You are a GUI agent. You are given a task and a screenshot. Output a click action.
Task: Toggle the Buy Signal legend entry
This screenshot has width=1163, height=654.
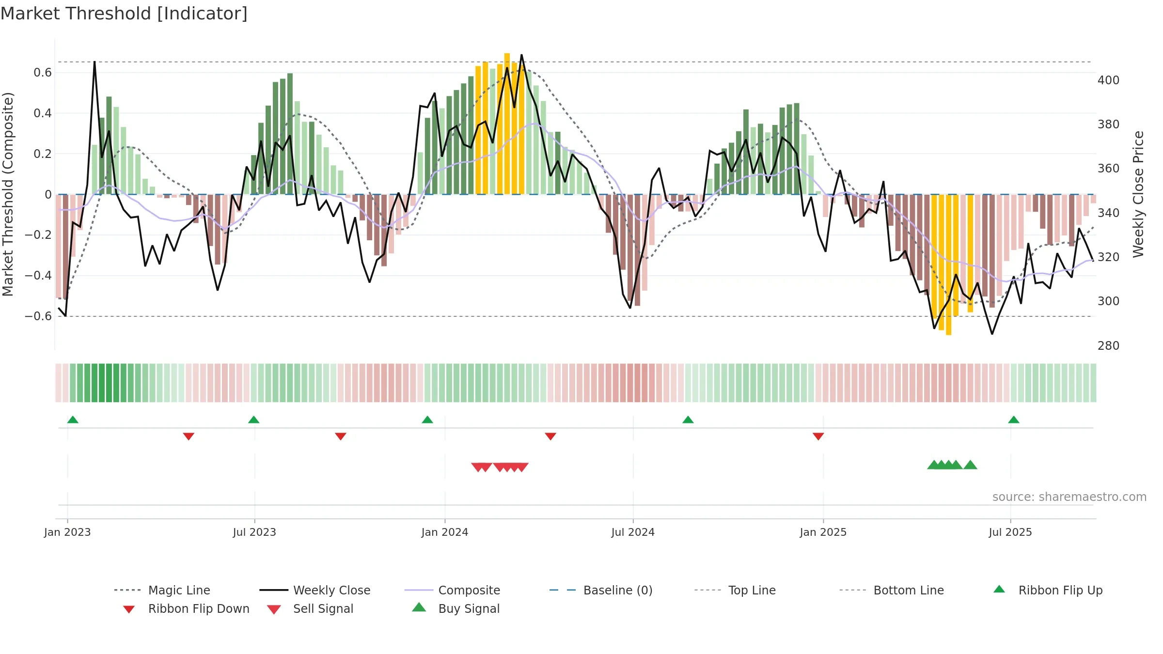[456, 608]
